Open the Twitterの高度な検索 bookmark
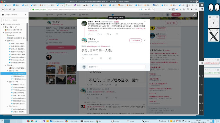The width and height of the screenshot is (220, 123). 17,54
